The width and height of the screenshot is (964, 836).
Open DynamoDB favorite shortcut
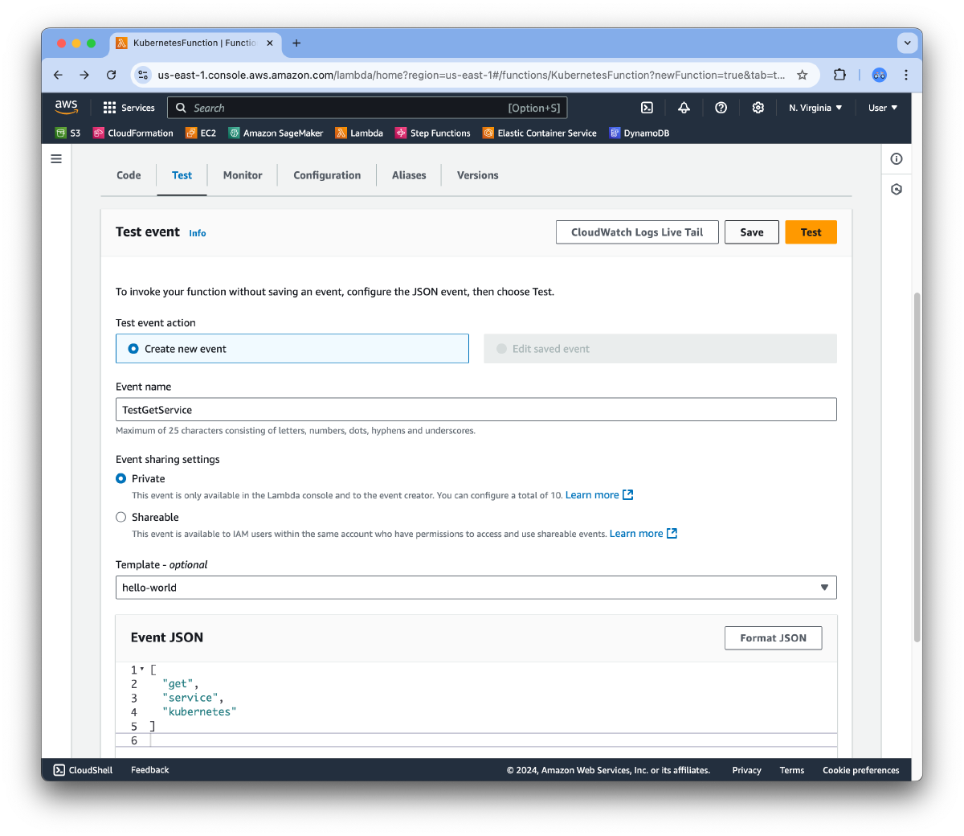point(639,133)
